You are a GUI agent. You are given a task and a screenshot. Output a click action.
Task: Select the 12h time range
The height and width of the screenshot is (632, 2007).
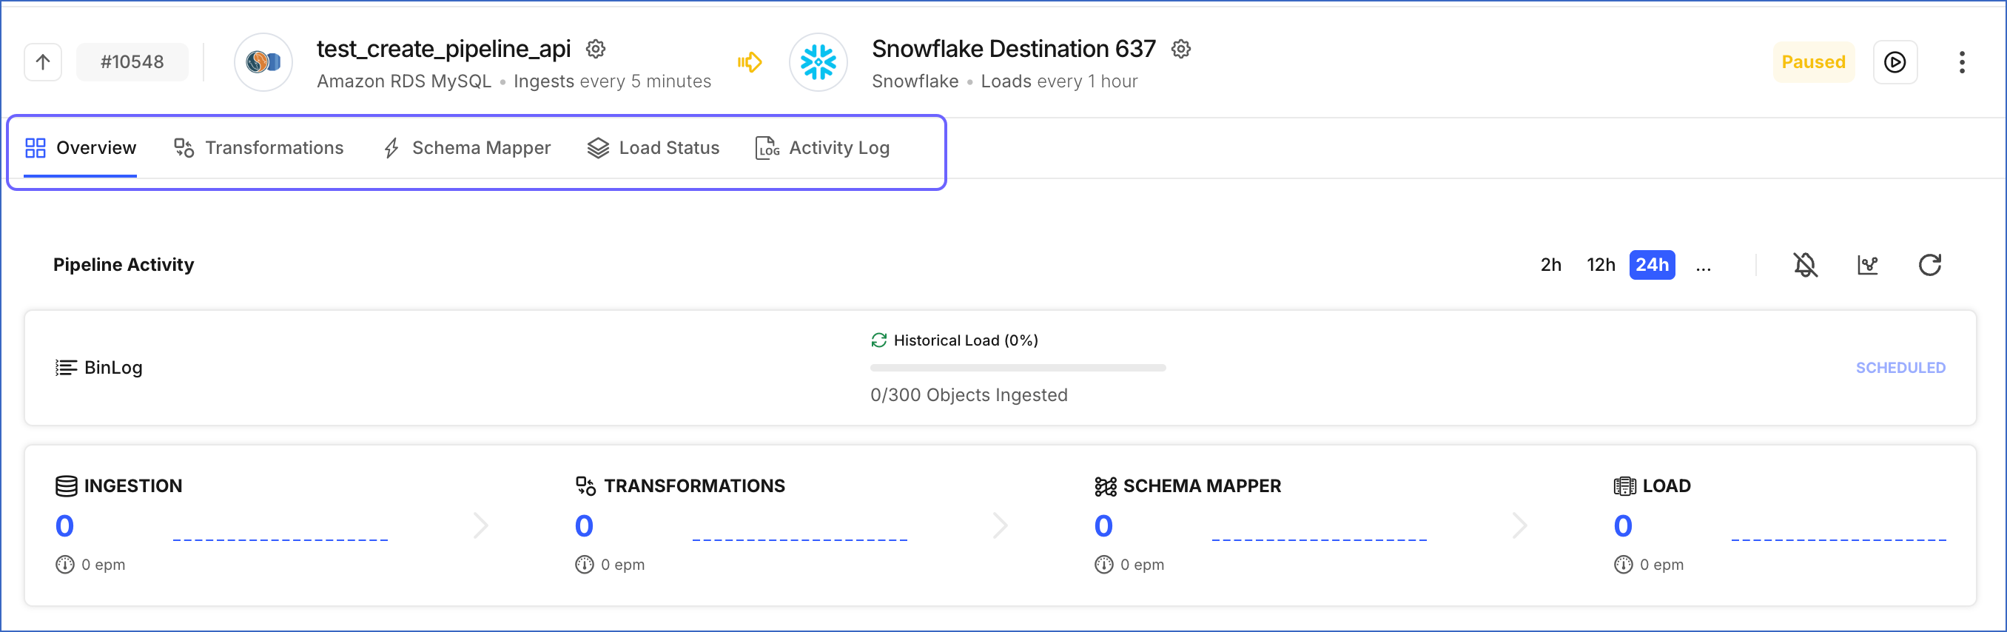pyautogui.click(x=1600, y=265)
